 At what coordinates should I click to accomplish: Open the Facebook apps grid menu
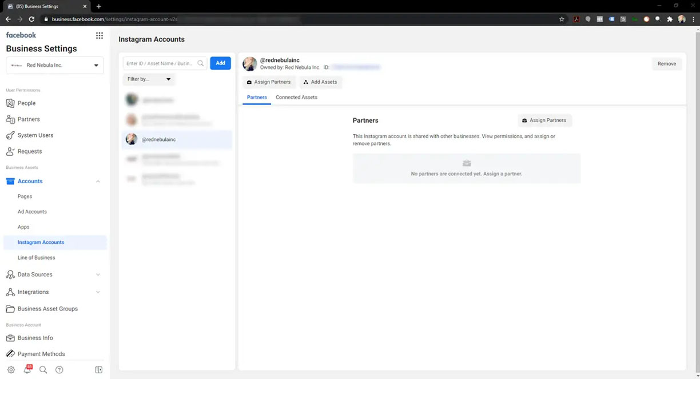click(x=100, y=35)
